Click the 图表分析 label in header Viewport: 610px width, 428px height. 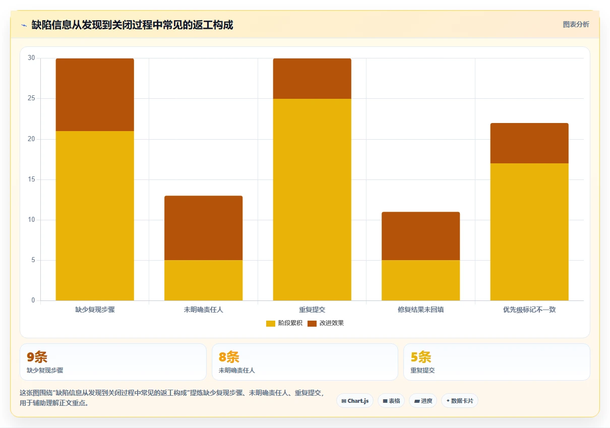pyautogui.click(x=576, y=25)
